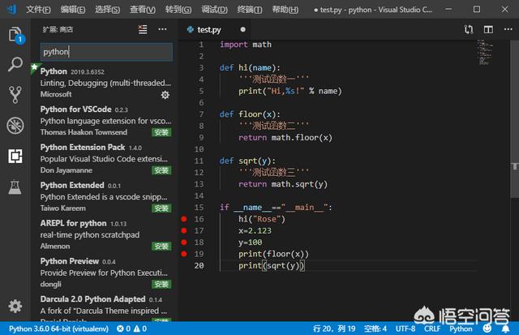Click the extension search box with python

tap(106, 52)
